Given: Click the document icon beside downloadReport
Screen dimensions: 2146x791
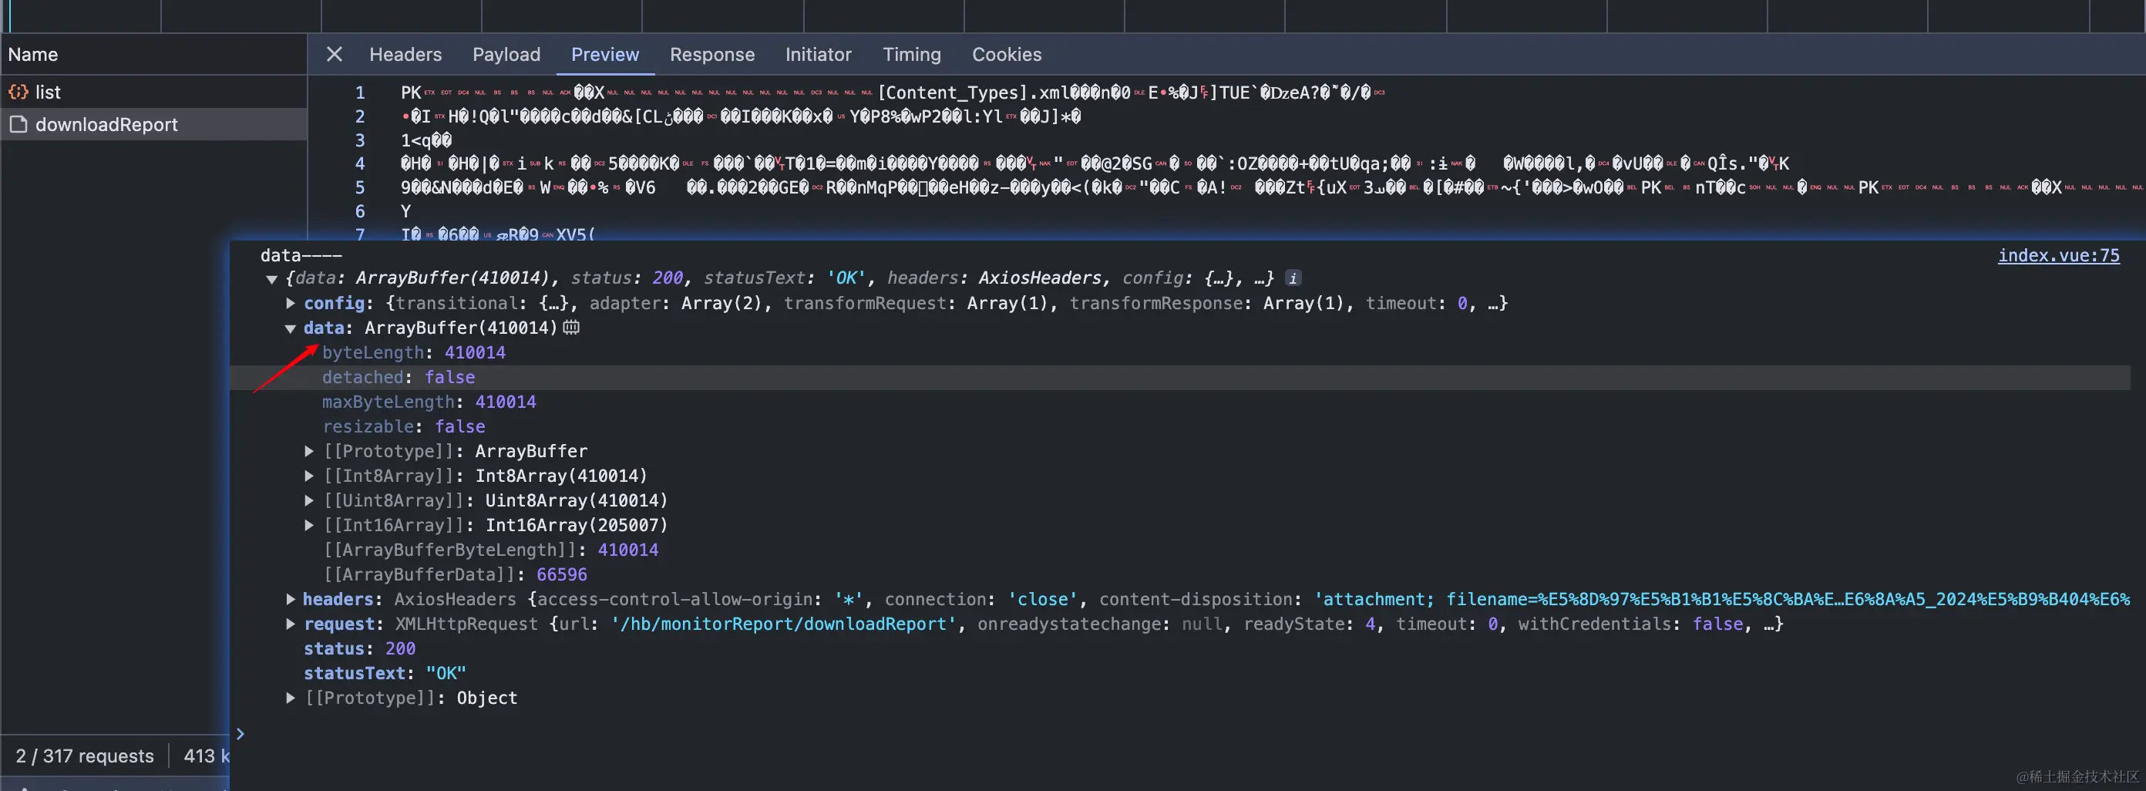Looking at the screenshot, I should (x=18, y=124).
